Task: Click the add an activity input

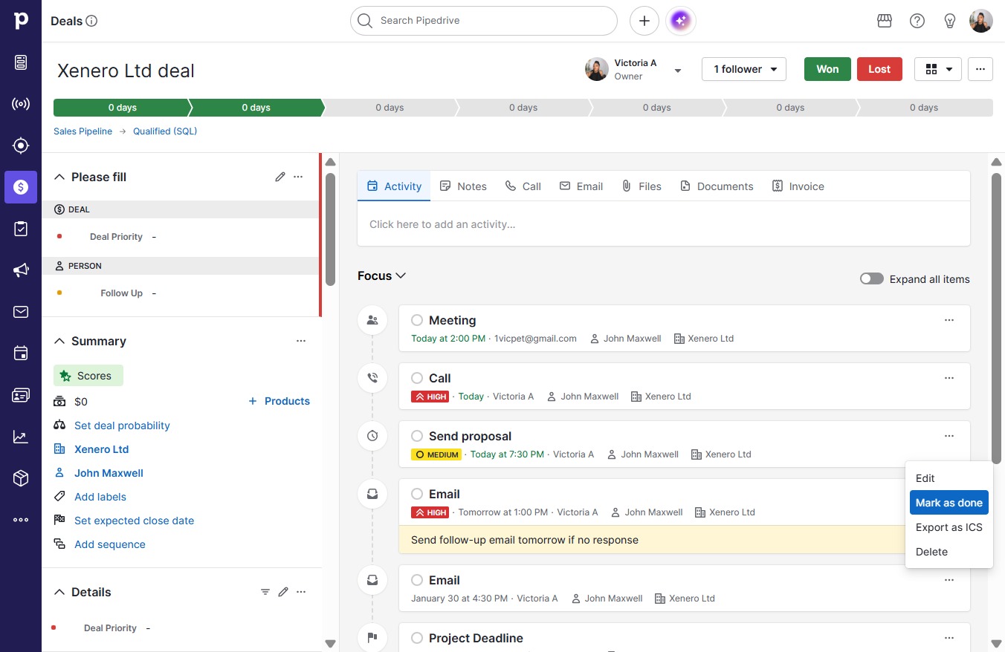Action: 664,224
